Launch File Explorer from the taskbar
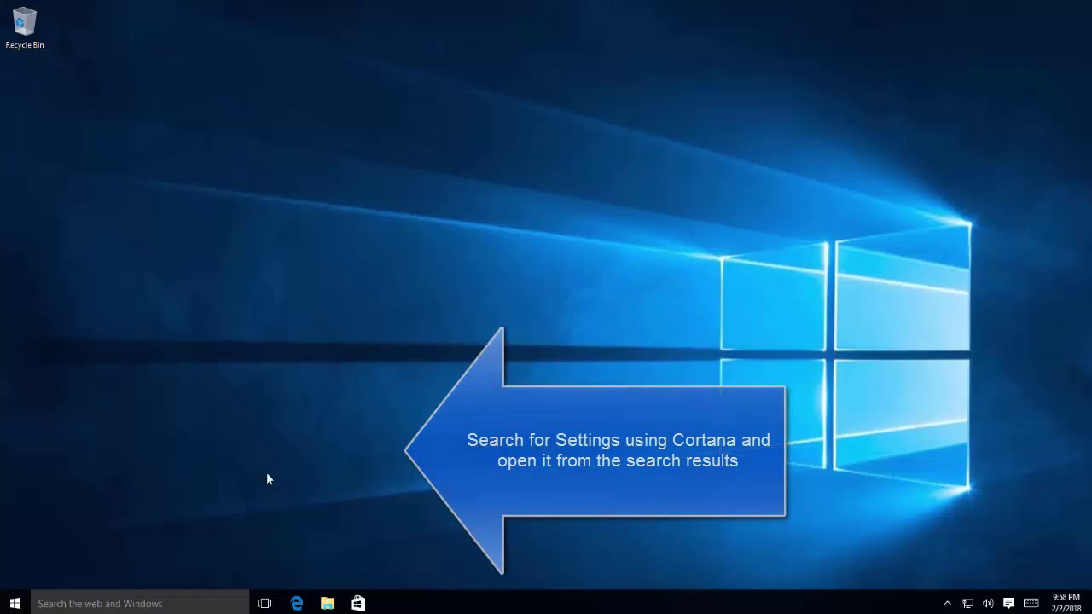1092x614 pixels. click(x=327, y=603)
